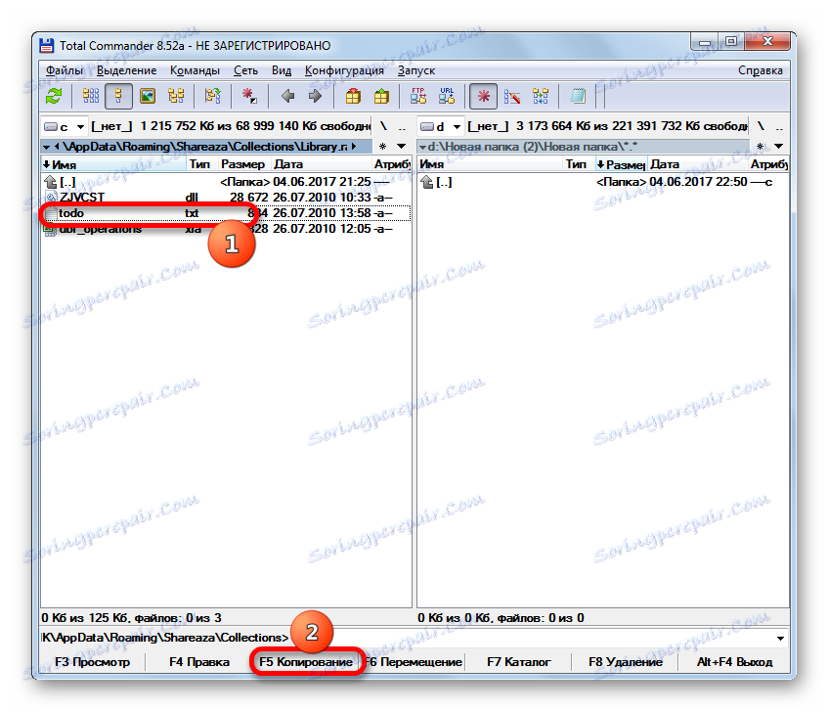829x712 pixels.
Task: Click the Unpack files box icon
Action: [381, 96]
